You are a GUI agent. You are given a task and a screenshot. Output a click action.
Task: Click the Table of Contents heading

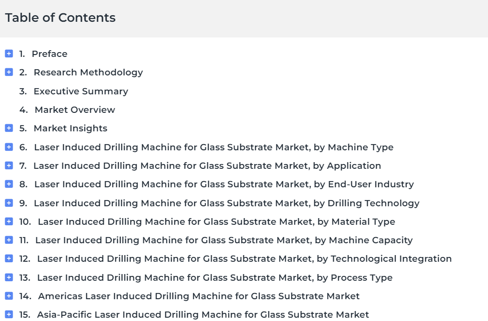pyautogui.click(x=60, y=18)
